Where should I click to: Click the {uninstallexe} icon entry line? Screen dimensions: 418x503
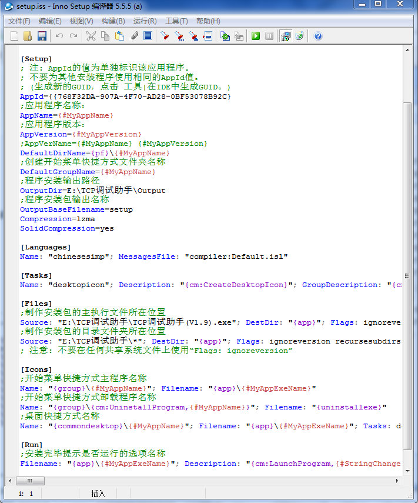click(x=203, y=407)
